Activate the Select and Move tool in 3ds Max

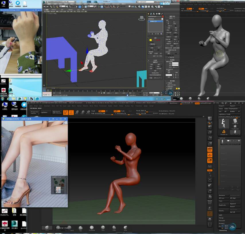80,7
